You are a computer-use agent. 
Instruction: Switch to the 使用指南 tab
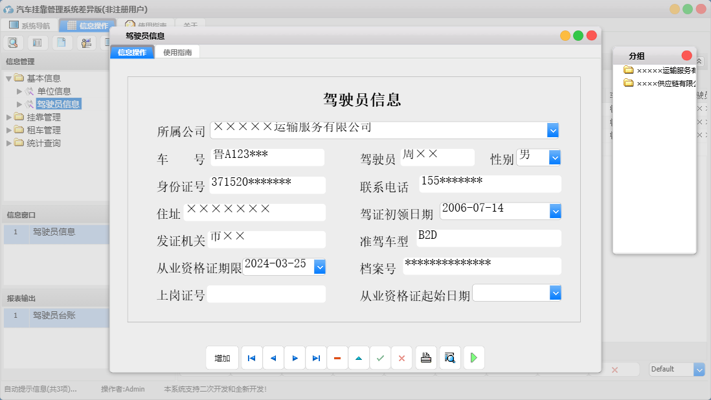point(179,52)
